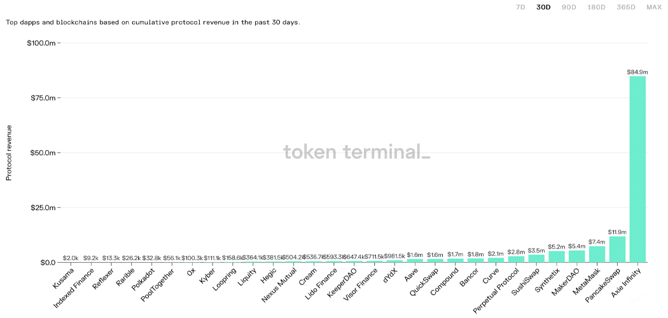Click the tall Axie Infinity bar
This screenshot has width=668, height=318.
637,169
